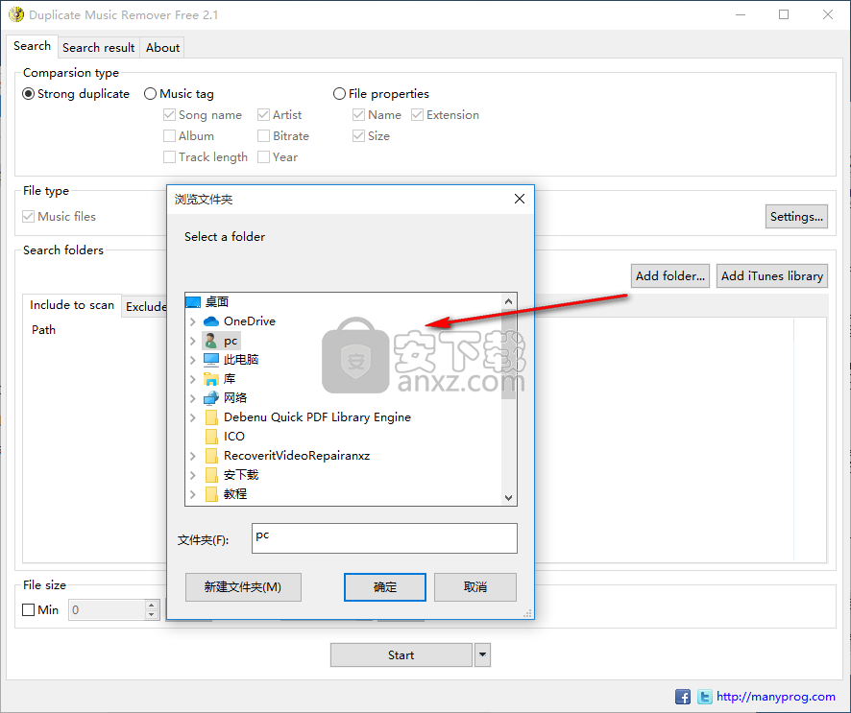This screenshot has width=851, height=713.
Task: Click the tree scrollbar down arrow
Action: coord(508,497)
